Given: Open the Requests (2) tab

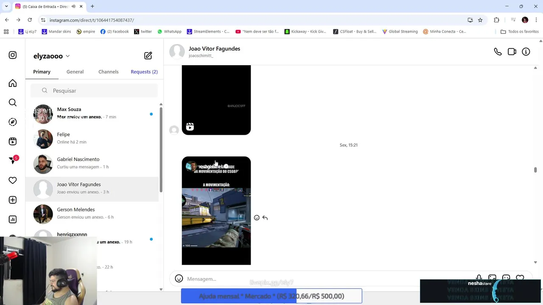Looking at the screenshot, I should pos(144,72).
